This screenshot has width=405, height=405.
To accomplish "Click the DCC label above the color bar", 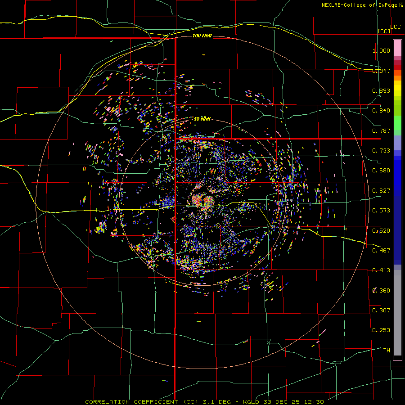I will click(395, 27).
